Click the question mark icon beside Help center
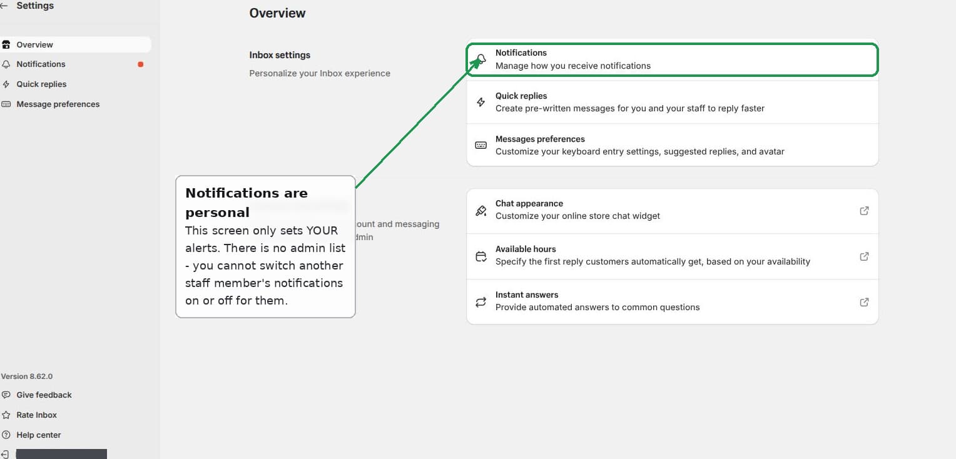Screen dimensions: 956x459 tap(6, 435)
